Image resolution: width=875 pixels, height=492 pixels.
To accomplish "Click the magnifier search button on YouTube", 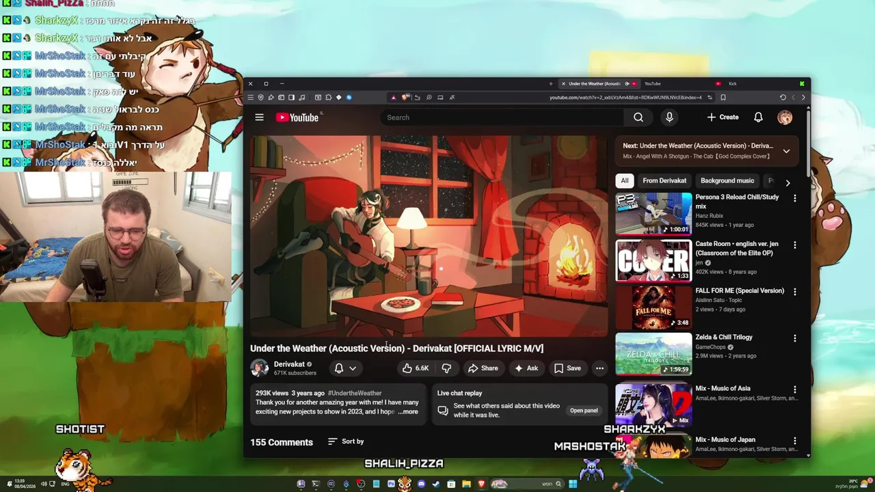I will click(638, 118).
